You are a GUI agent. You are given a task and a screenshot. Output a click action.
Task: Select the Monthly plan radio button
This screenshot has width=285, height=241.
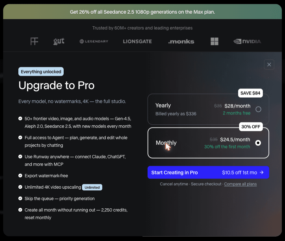(258, 143)
